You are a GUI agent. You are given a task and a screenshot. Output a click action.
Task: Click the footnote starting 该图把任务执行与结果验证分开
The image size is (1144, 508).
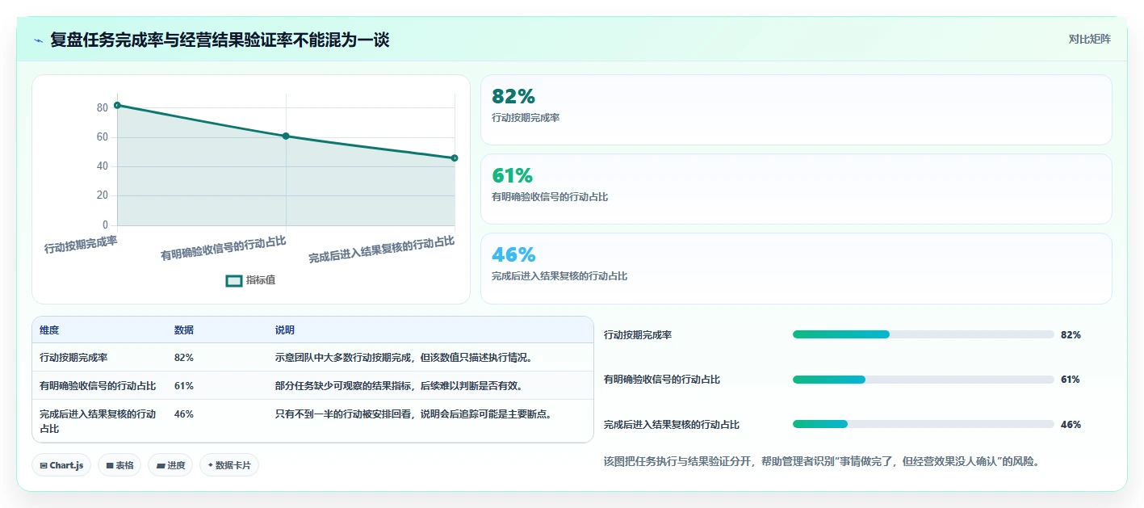click(821, 462)
